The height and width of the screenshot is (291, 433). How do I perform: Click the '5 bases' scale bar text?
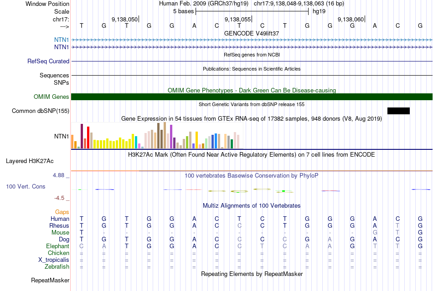(183, 11)
